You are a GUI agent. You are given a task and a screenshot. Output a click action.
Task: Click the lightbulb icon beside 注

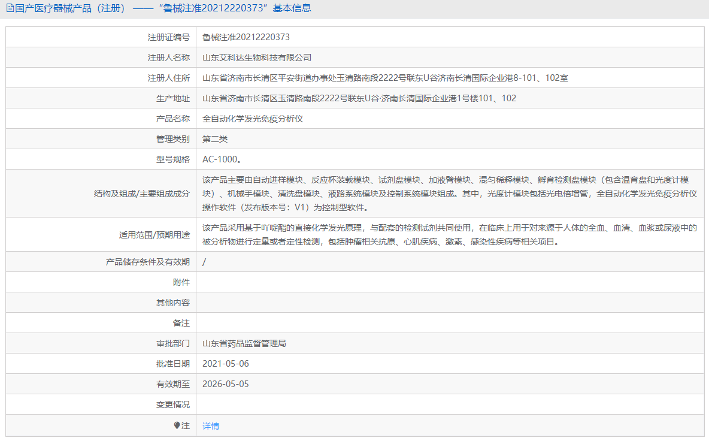[175, 425]
